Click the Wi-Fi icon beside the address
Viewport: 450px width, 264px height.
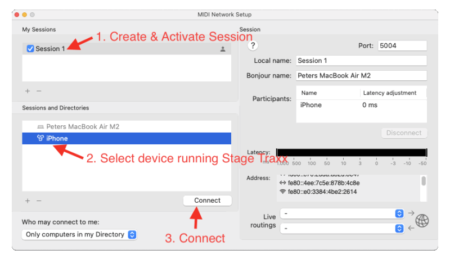coord(283,192)
